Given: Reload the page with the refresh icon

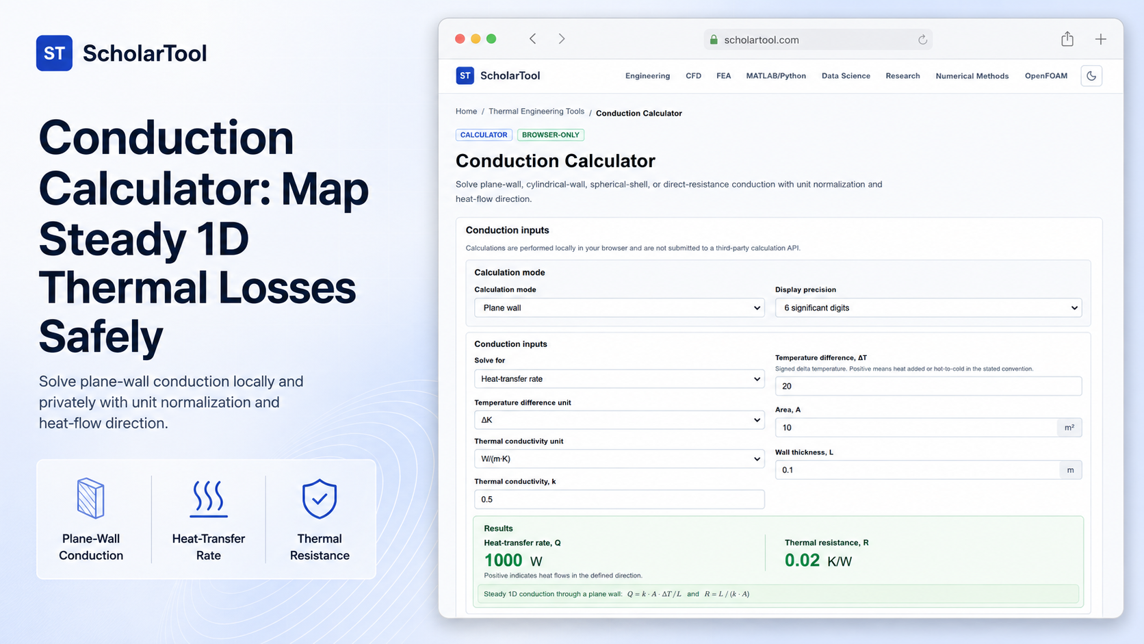Looking at the screenshot, I should point(922,40).
